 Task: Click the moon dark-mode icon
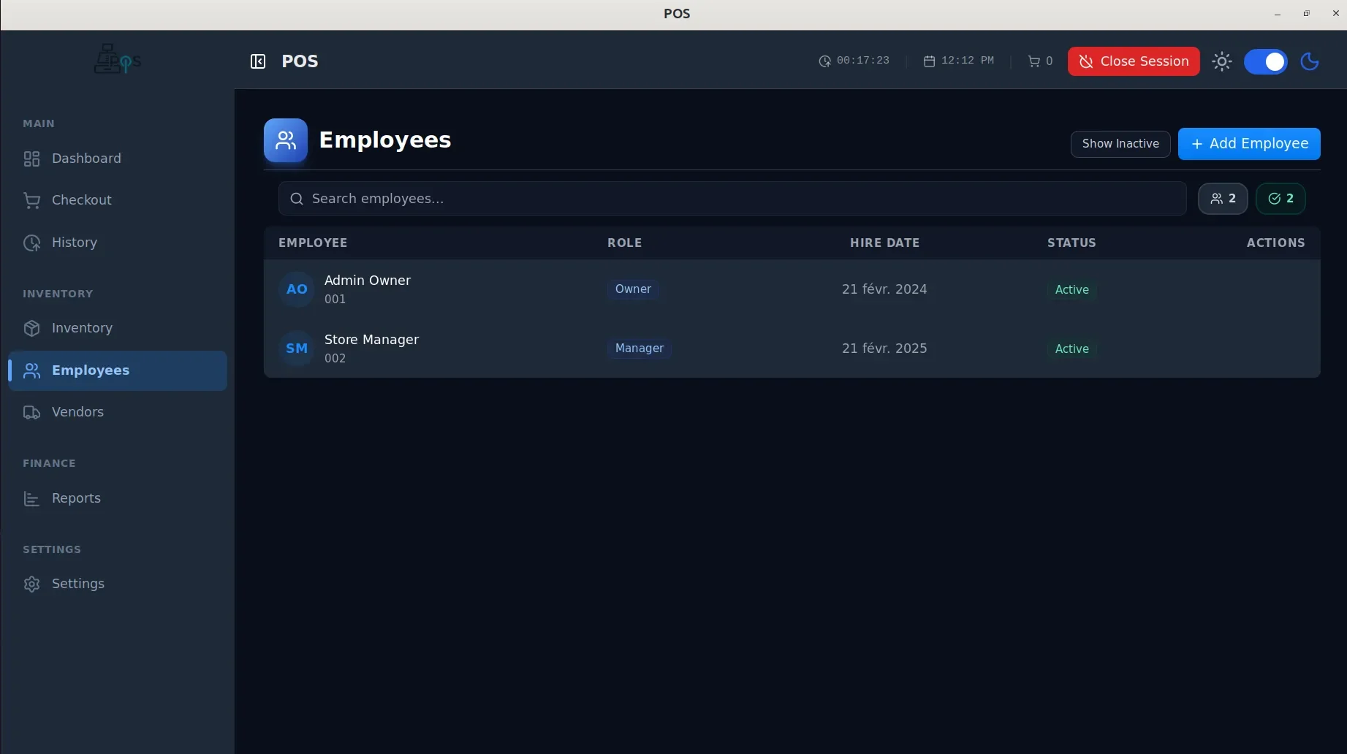point(1310,61)
